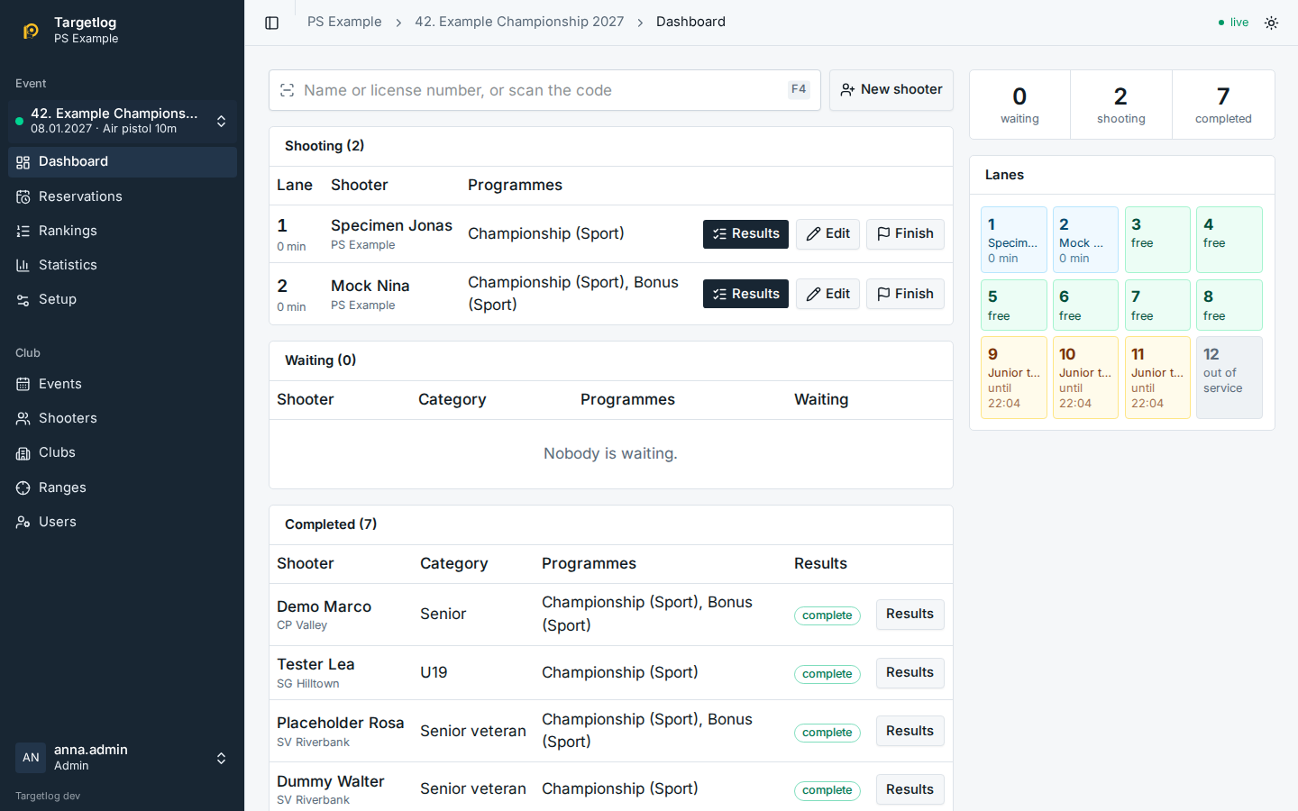
Task: Select out of service lane 12 card
Action: click(1229, 378)
